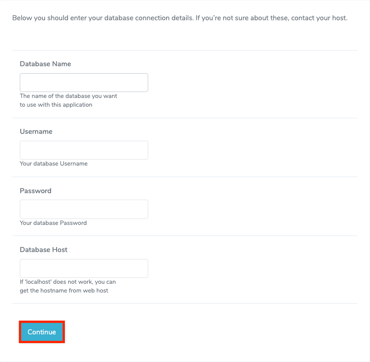Click into the Username text box
This screenshot has height=362, width=370.
coord(84,150)
